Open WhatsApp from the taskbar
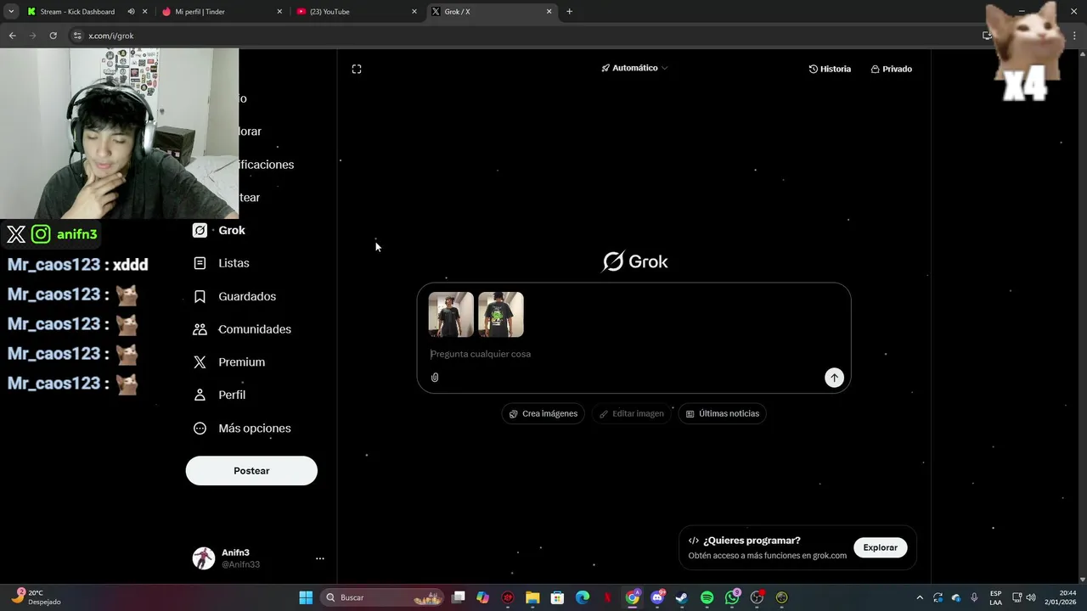Screen dimensions: 1087x611 click(732, 597)
